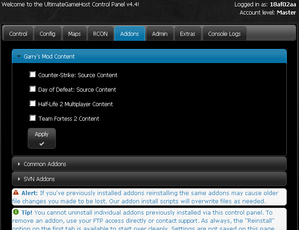Expand the SVN Addons section
The height and width of the screenshot is (230, 299).
click(149, 179)
